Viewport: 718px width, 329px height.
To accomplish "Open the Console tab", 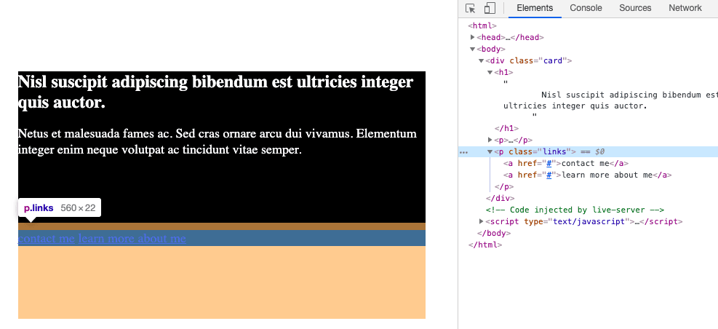I will pyautogui.click(x=586, y=8).
